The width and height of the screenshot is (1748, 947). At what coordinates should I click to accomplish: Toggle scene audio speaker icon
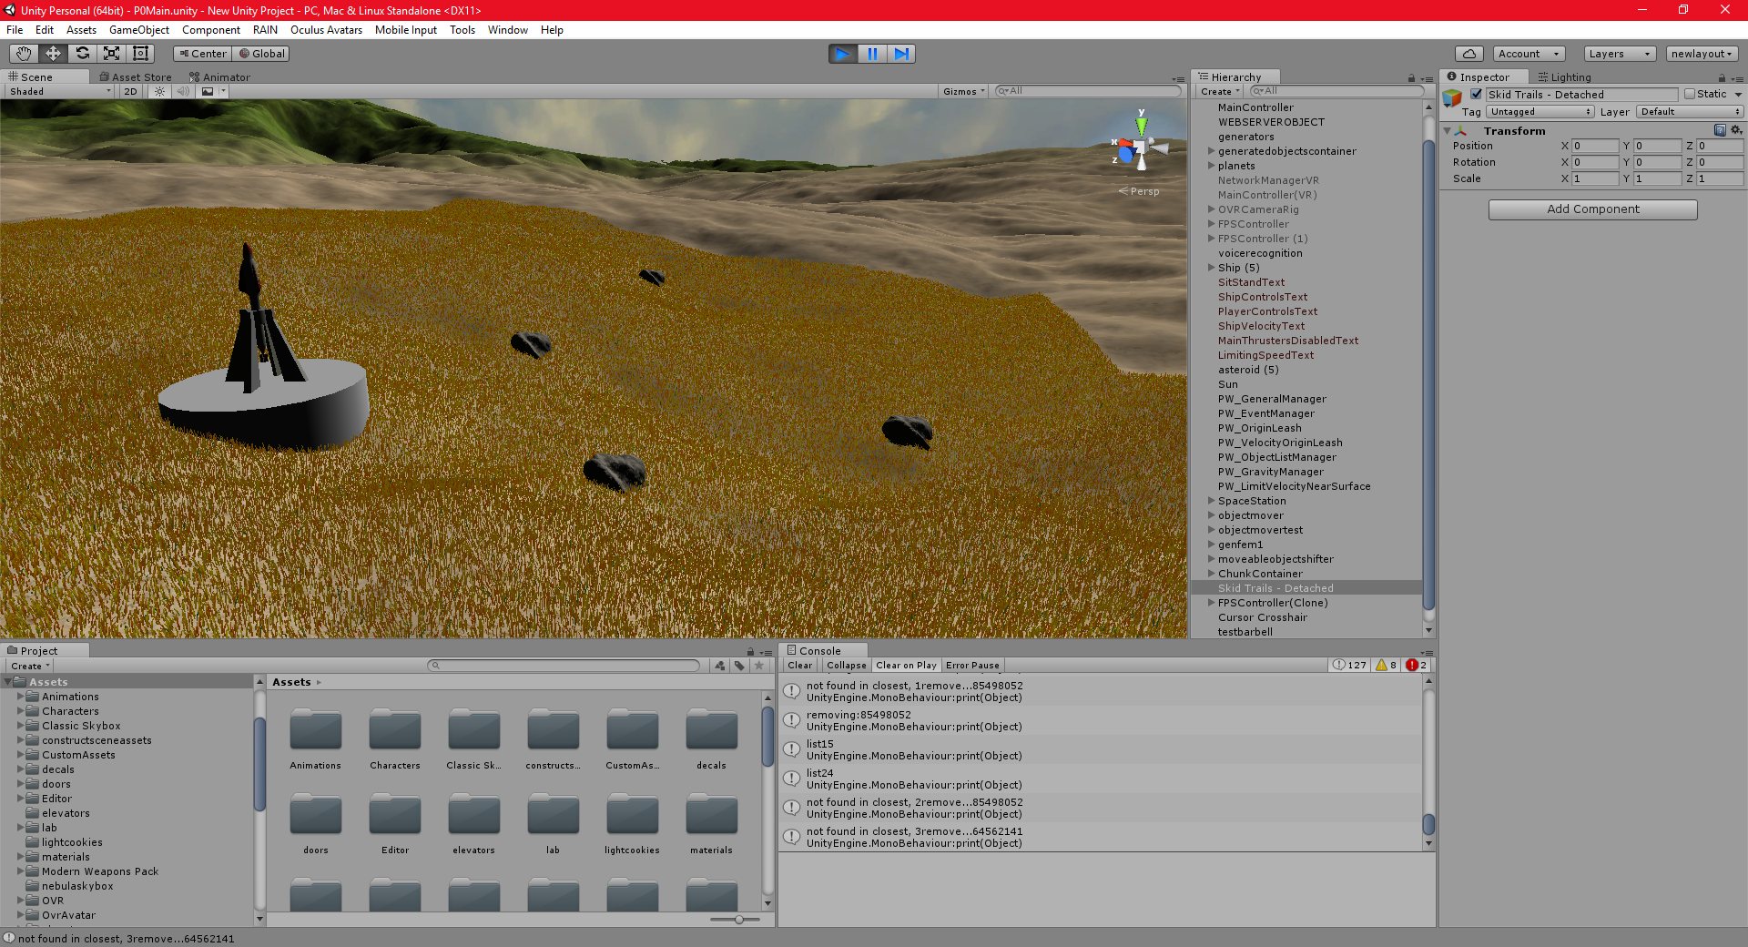tap(183, 91)
